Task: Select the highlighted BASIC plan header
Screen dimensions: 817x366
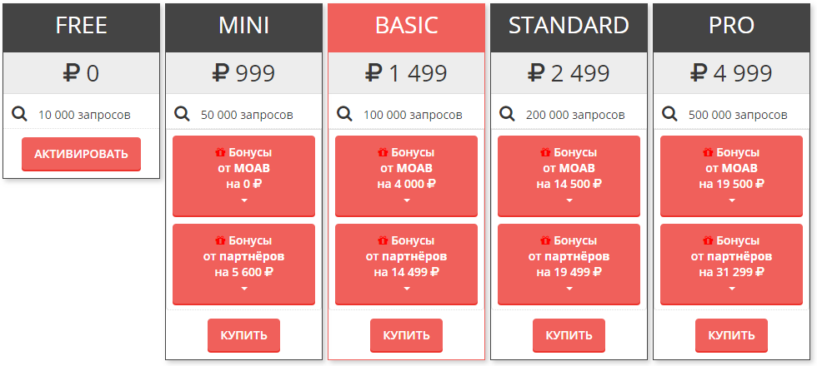Action: coord(406,26)
